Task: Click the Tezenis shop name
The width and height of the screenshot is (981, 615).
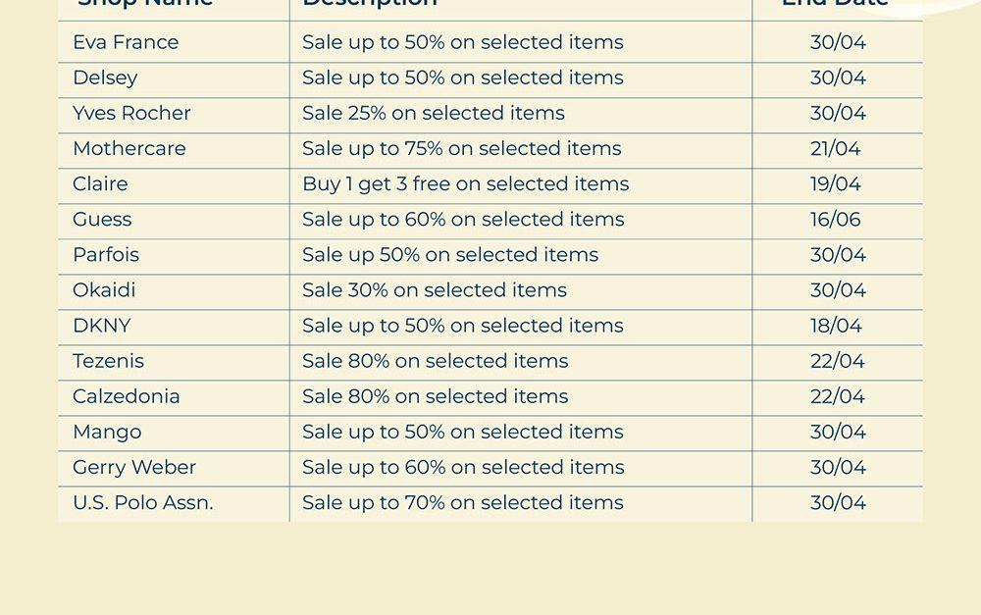Action: 108,360
